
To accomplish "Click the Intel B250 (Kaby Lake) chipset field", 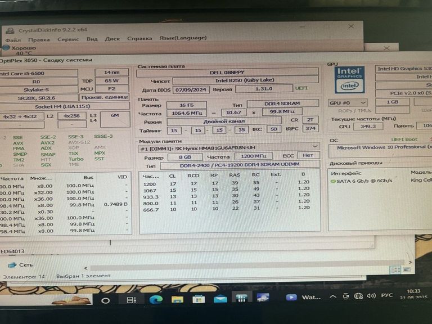I will pos(245,80).
